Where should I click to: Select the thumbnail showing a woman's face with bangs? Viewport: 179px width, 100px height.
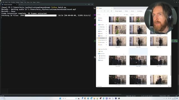click(x=117, y=29)
